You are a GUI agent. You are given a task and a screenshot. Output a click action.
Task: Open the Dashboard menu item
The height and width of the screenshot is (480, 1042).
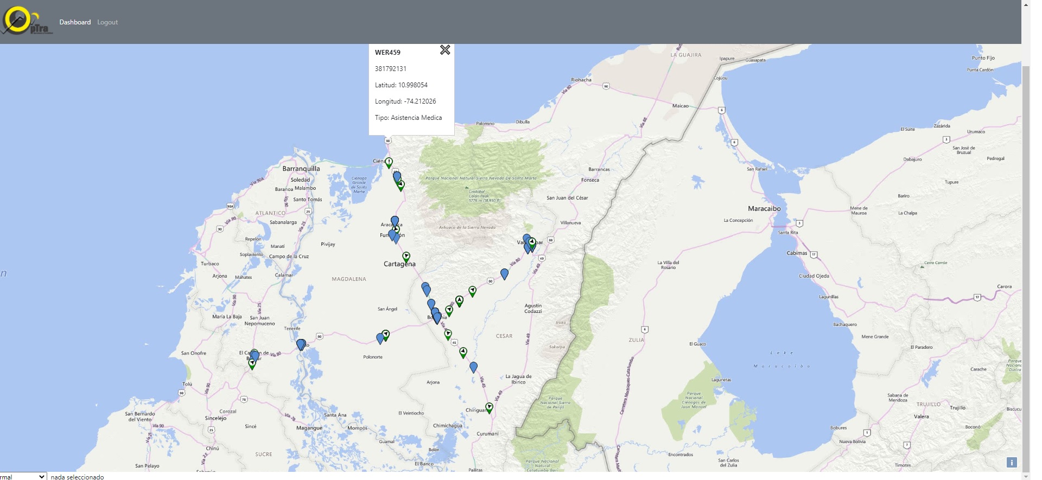coord(75,22)
